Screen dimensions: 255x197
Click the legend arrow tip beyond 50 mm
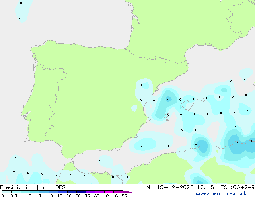point(127,192)
